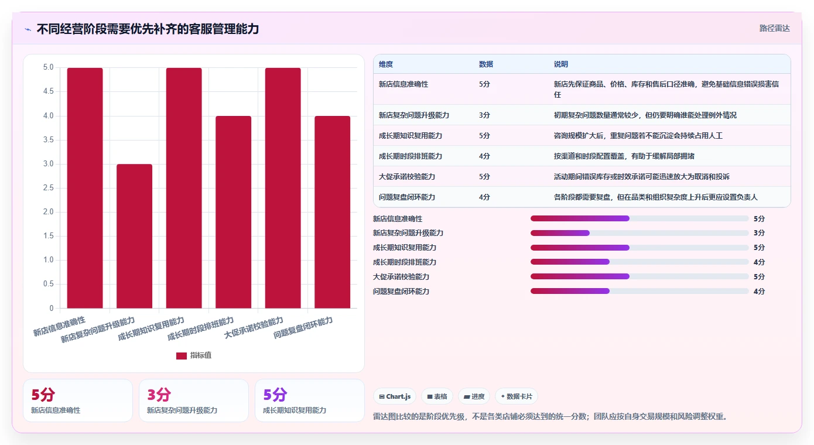Viewport: 814px width, 445px height.
Task: Click the 成长期时段排班能力 progress bar
Action: pyautogui.click(x=639, y=262)
